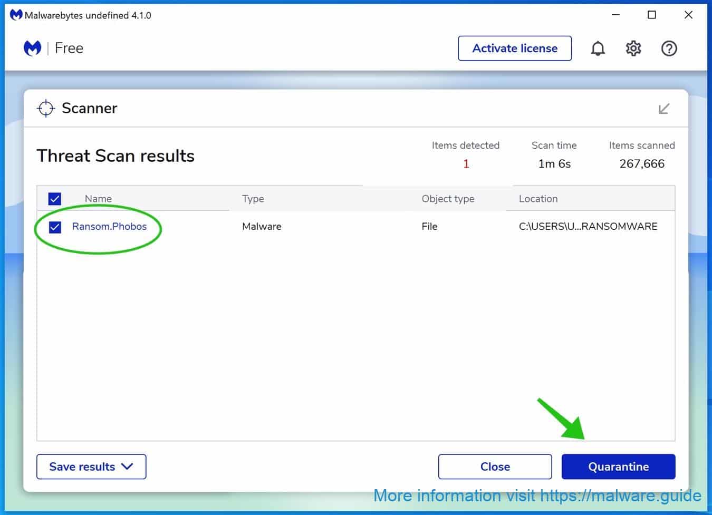Screen dimensions: 712x515
Task: Collapse the Scanner panel with arrow icon
Action: 664,109
